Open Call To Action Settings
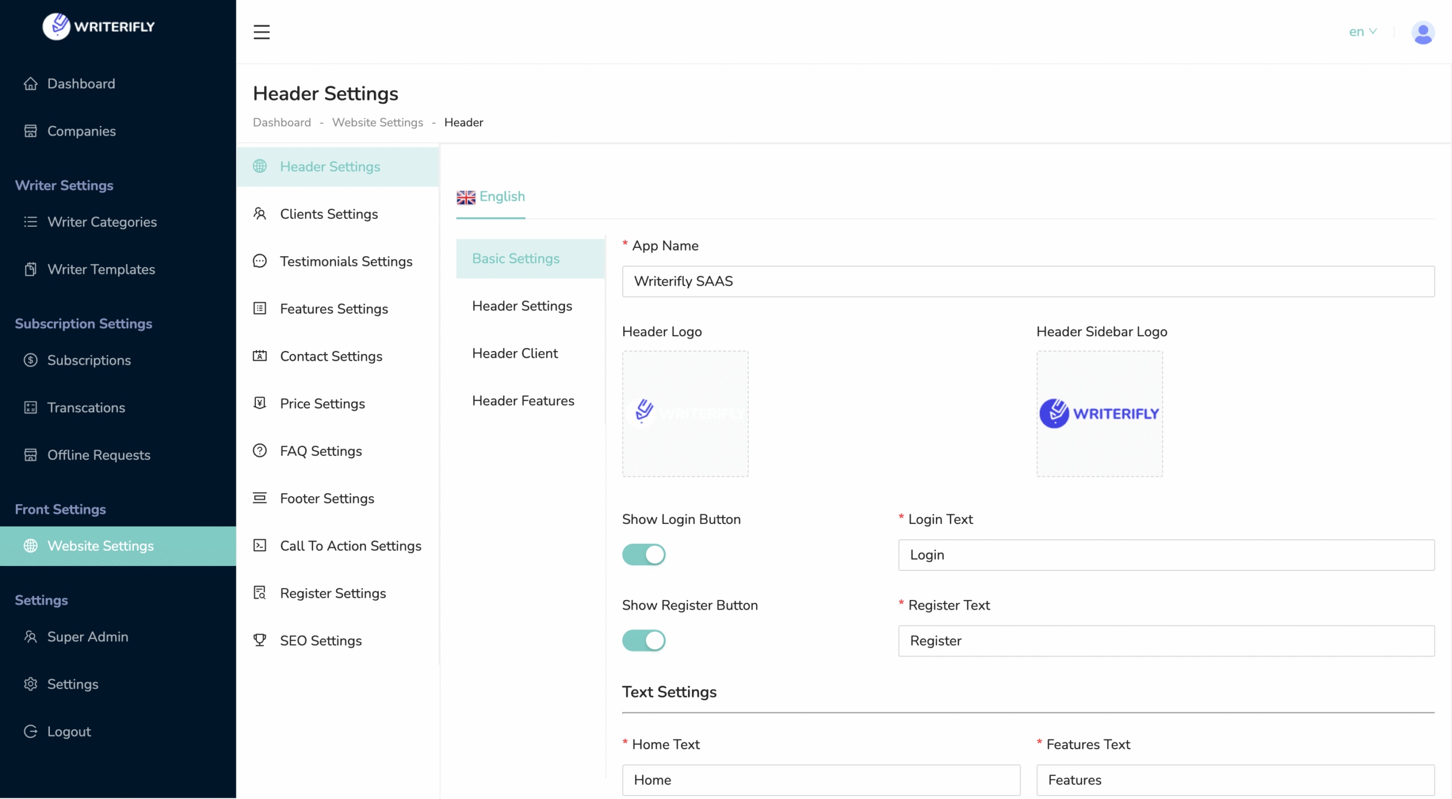The image size is (1452, 799). tap(351, 546)
